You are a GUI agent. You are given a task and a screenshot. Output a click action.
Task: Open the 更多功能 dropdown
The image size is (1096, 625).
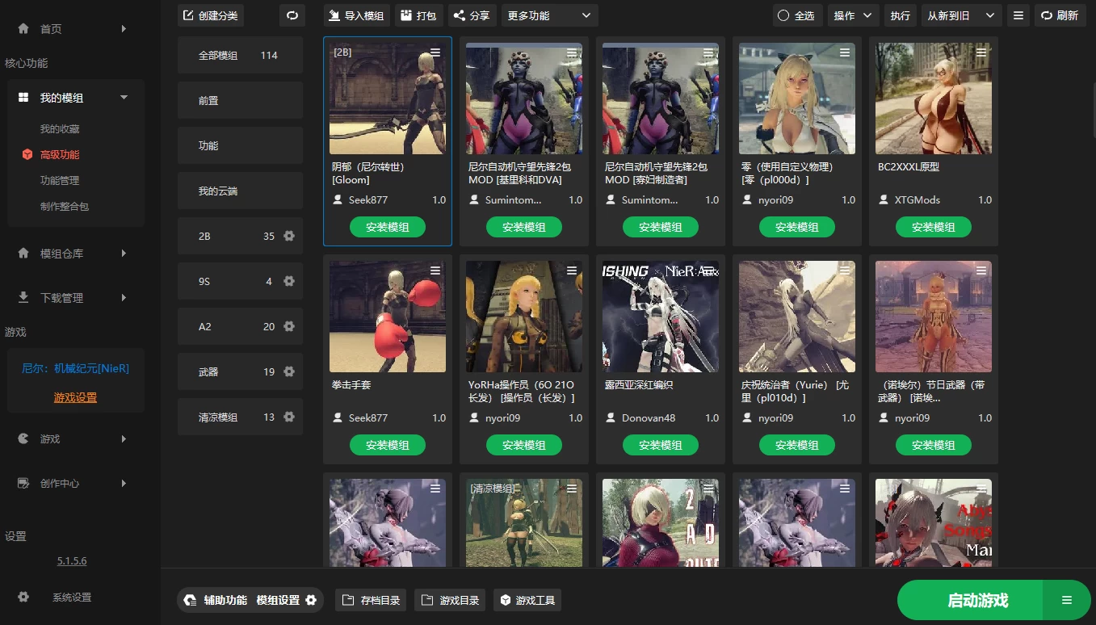(549, 15)
